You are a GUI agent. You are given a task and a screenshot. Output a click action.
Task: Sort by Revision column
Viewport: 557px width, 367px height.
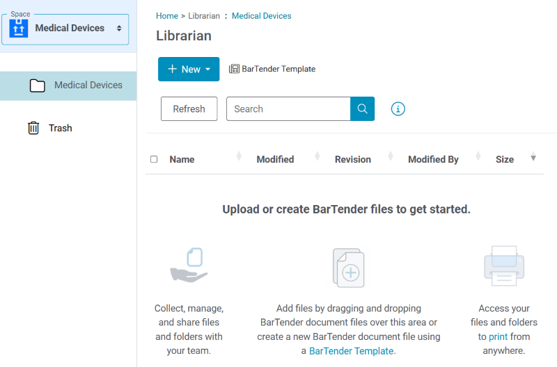tap(353, 160)
